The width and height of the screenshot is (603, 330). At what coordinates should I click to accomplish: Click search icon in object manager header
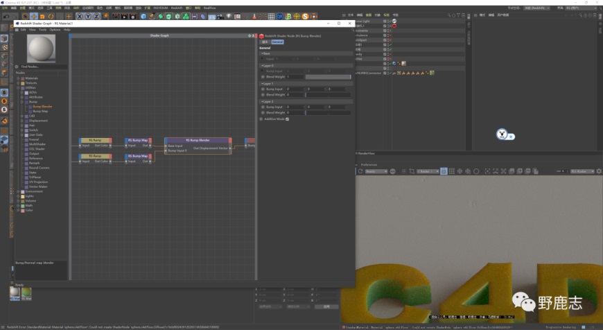click(x=449, y=15)
